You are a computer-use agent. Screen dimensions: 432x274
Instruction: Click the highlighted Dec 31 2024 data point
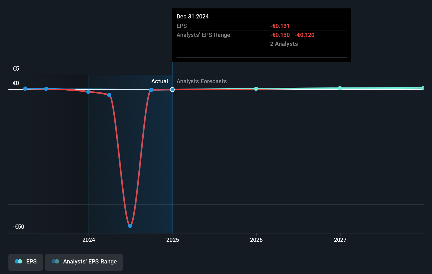click(x=172, y=90)
